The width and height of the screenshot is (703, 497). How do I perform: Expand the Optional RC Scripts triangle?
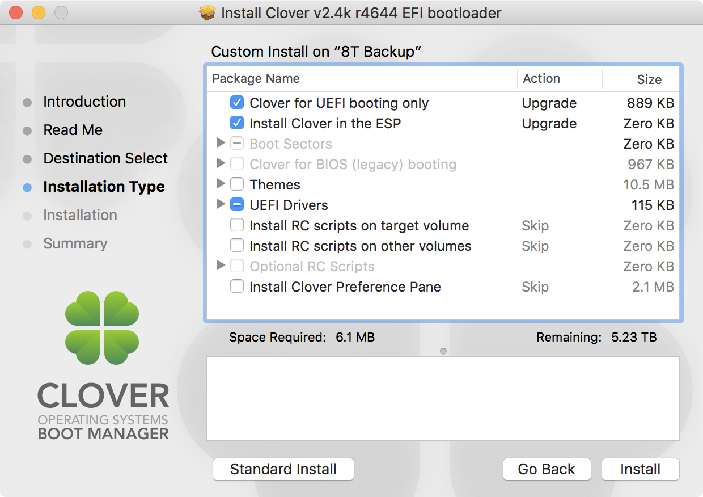point(221,266)
